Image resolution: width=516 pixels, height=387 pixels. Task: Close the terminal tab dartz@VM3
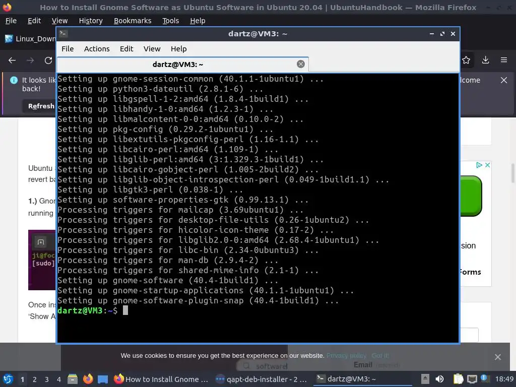click(x=300, y=64)
